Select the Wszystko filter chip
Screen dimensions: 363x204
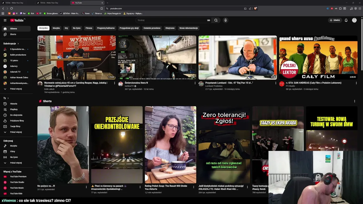[x=43, y=28]
